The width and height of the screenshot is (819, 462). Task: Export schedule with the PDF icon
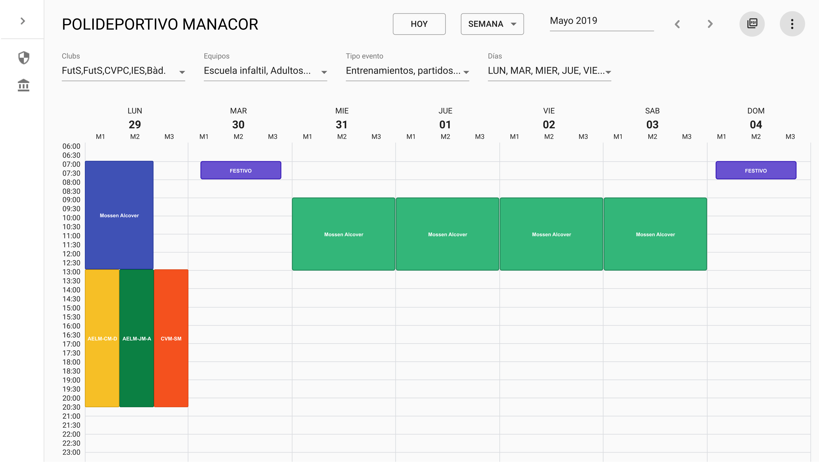pos(752,24)
